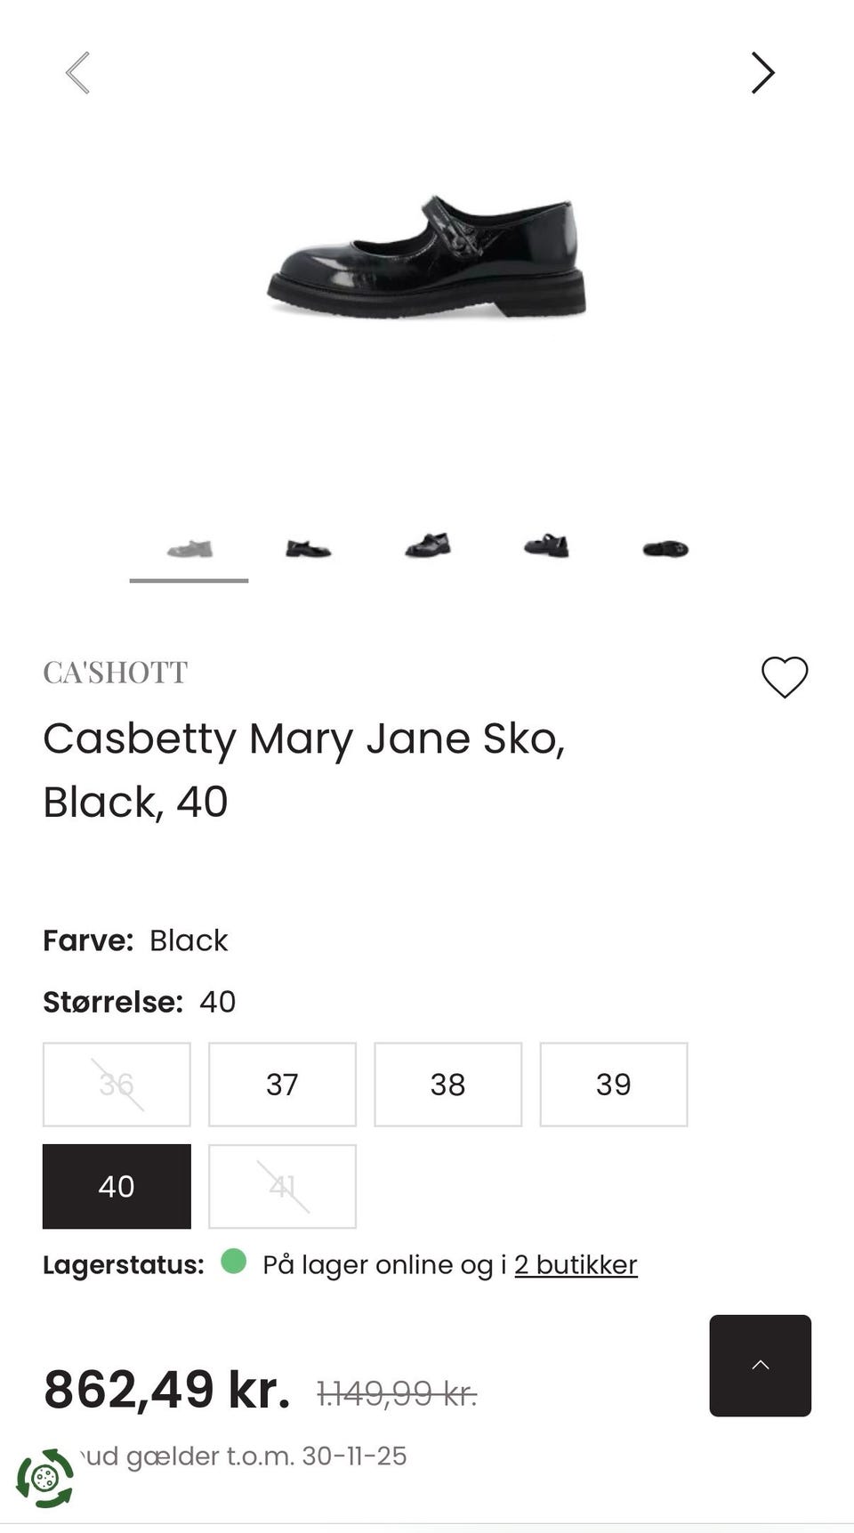854x1533 pixels.
Task: Click the main black shoe image
Action: pos(427,258)
